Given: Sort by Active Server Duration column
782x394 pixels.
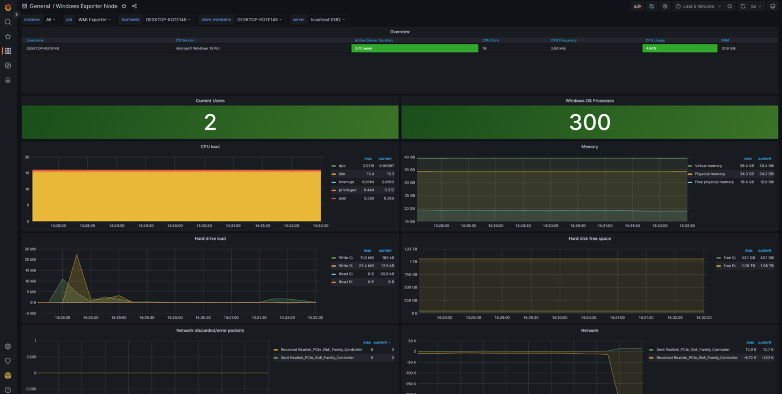Looking at the screenshot, I should coord(374,40).
